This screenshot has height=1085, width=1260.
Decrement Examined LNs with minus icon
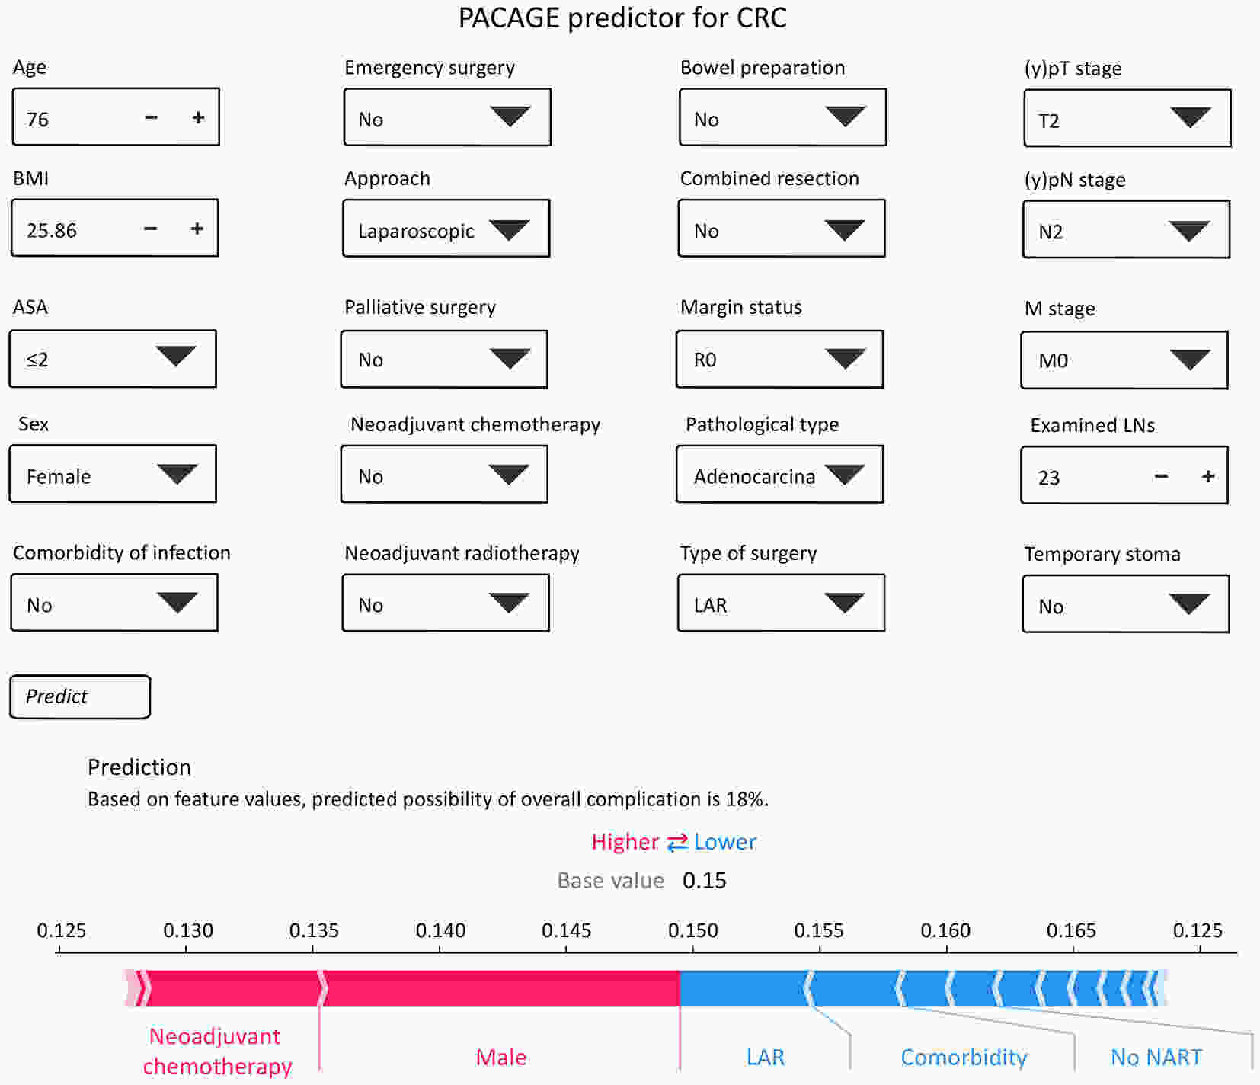pyautogui.click(x=1160, y=476)
